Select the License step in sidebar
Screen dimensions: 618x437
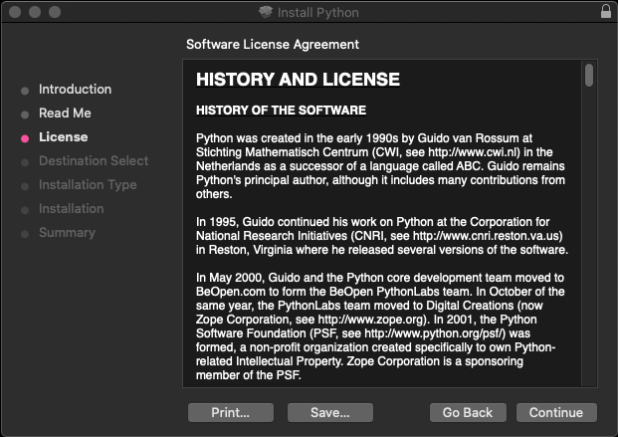point(63,136)
